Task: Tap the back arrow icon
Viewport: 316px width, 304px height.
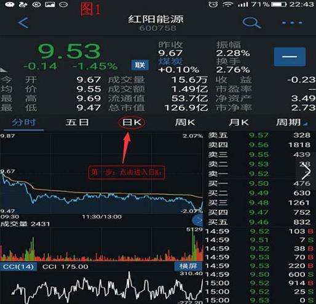Action: click(23, 23)
